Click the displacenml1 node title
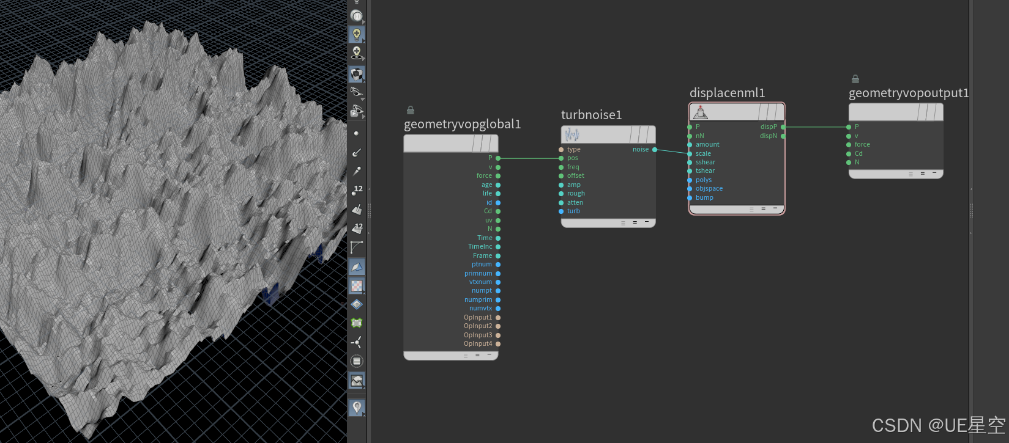 (x=727, y=93)
